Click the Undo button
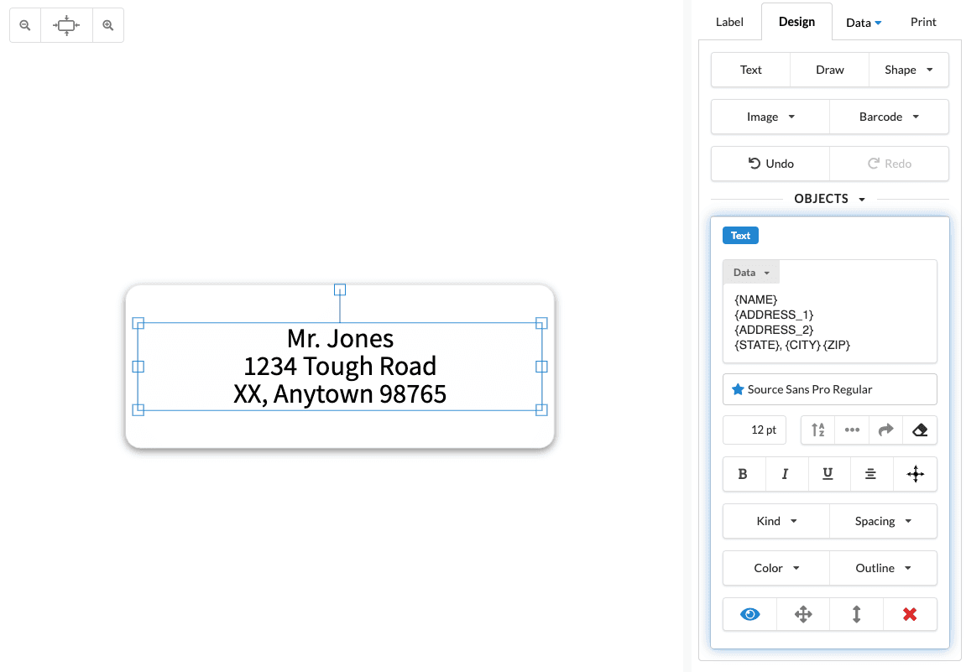Viewport: 966px width, 672px height. point(770,164)
